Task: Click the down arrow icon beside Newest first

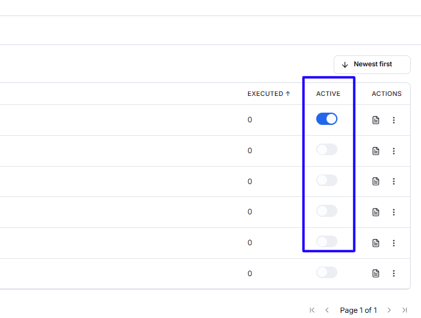Action: pos(345,65)
